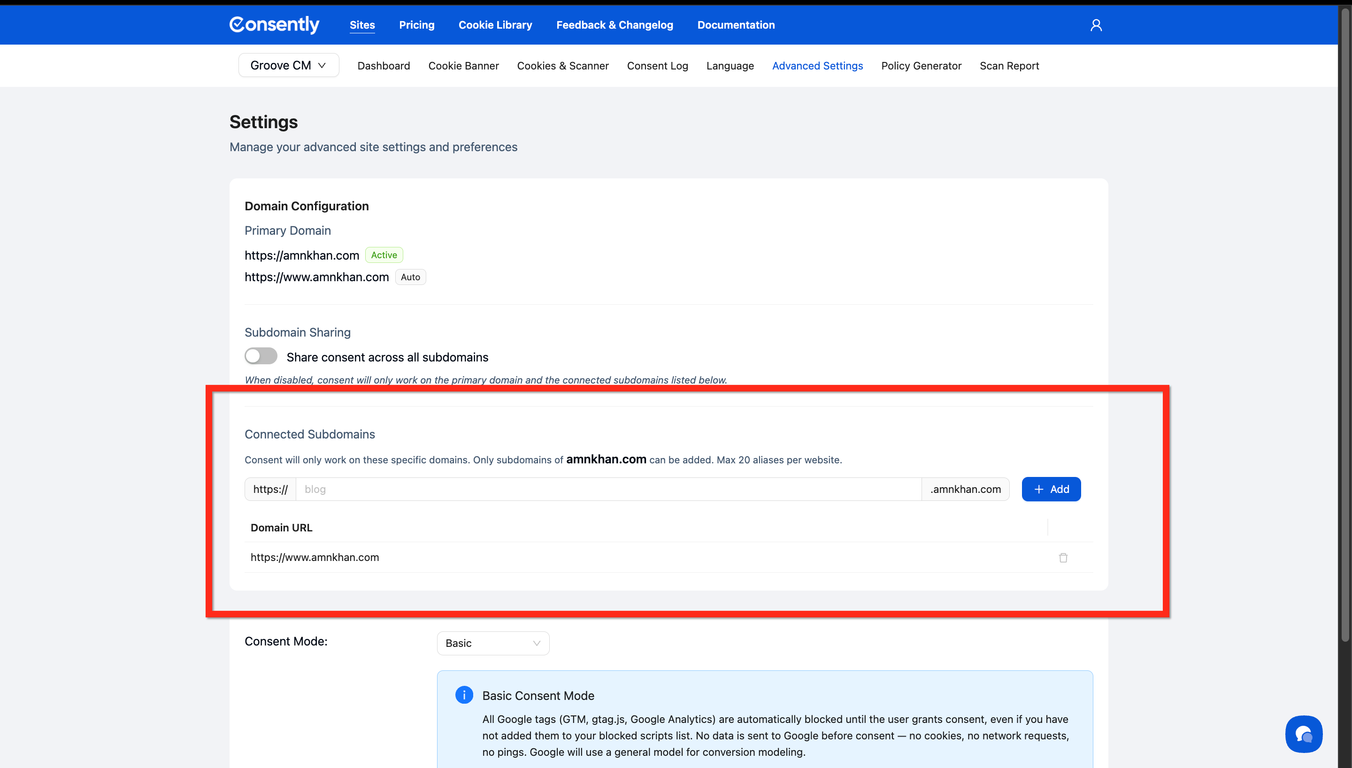Open Feedback & Changelog link

(615, 25)
